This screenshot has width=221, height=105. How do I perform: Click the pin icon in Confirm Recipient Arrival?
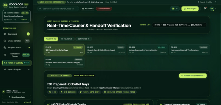pyautogui.click(x=182, y=76)
